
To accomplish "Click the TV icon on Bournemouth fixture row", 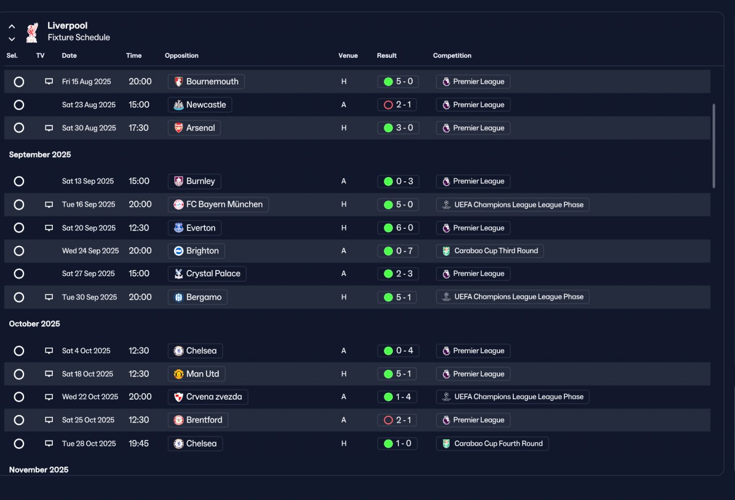I will click(x=49, y=81).
